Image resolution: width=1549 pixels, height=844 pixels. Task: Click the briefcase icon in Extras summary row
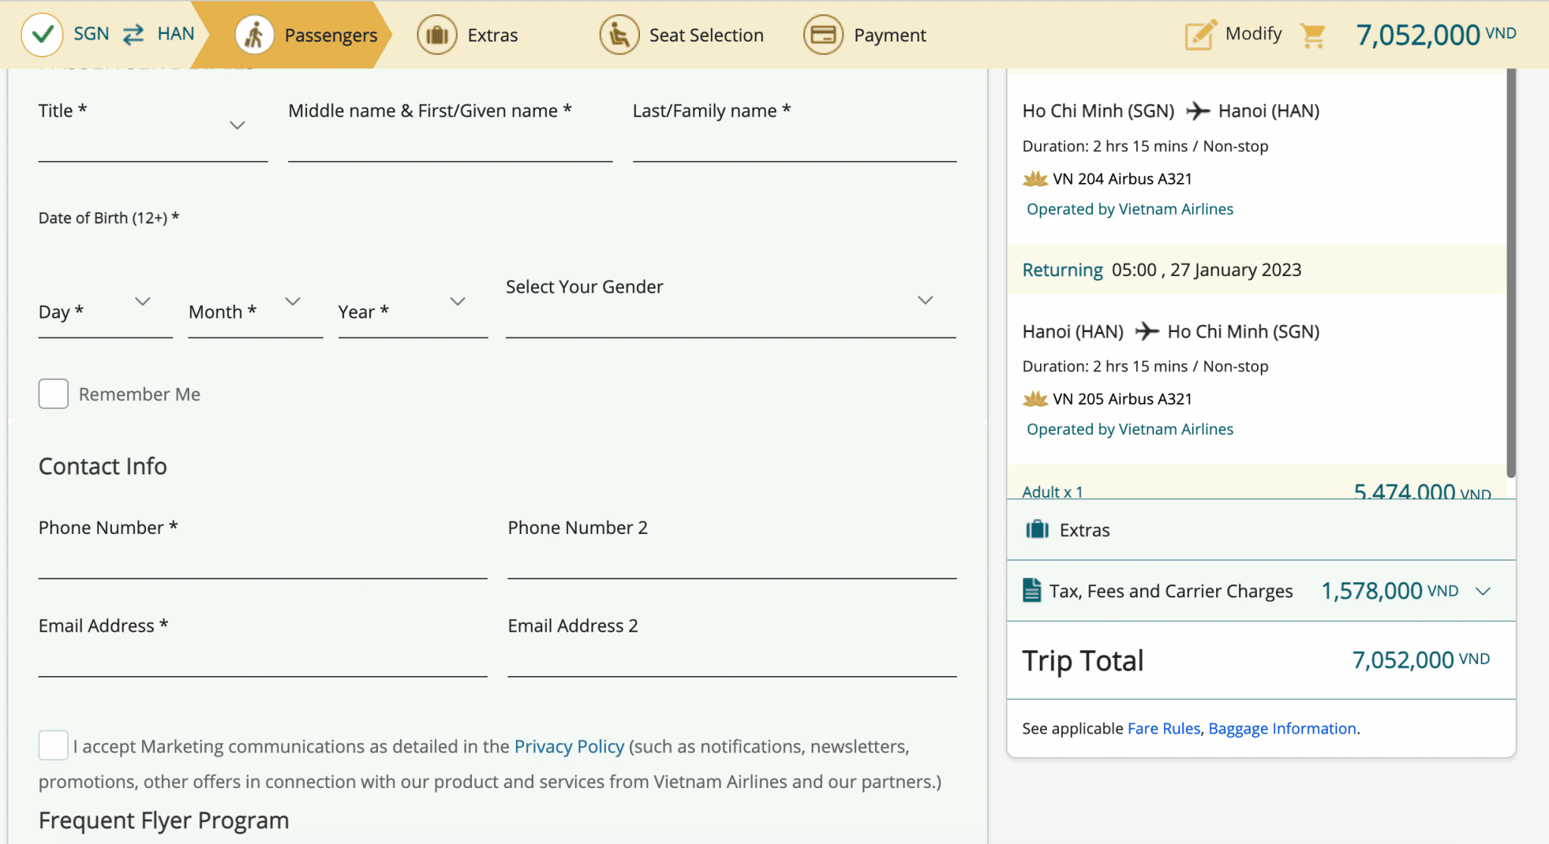tap(1037, 529)
